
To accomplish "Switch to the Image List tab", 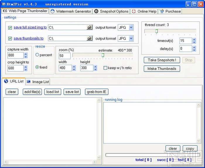I will pyautogui.click(x=38, y=82).
